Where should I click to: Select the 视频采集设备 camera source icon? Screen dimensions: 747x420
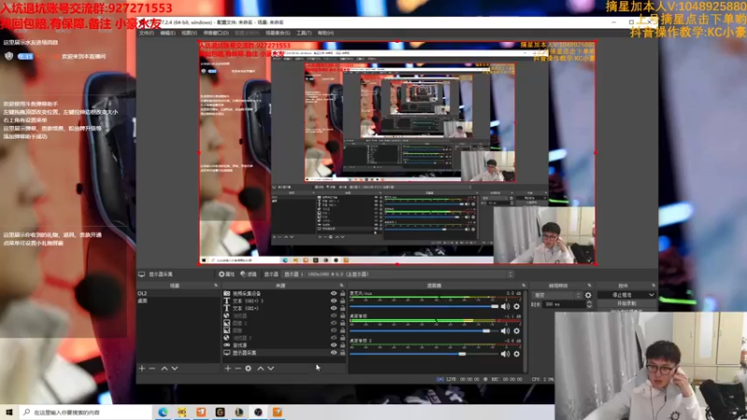pyautogui.click(x=227, y=293)
